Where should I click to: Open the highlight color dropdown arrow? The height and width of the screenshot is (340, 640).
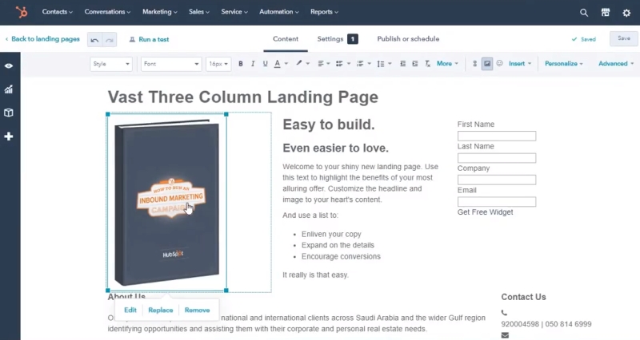pos(308,64)
